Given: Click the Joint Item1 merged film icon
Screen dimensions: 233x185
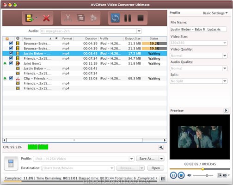Looking at the screenshot, I should tap(18, 63).
